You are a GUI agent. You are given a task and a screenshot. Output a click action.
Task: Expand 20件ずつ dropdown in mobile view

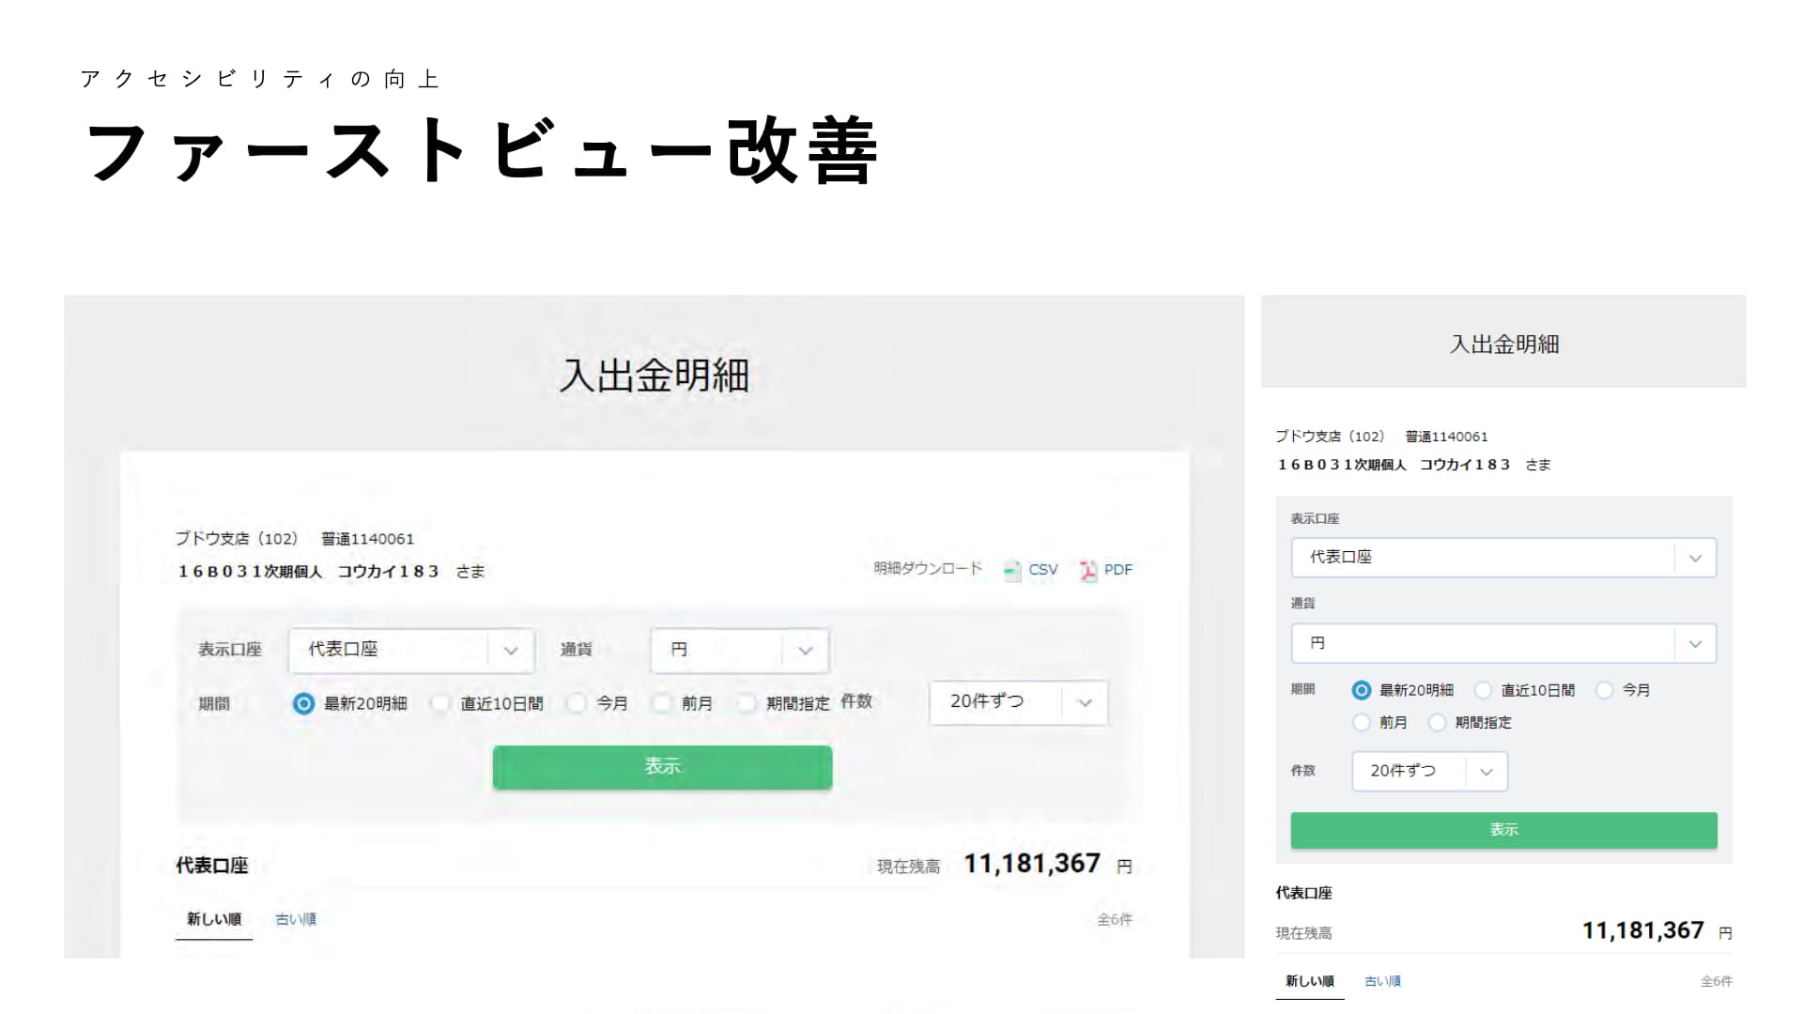pyautogui.click(x=1429, y=771)
